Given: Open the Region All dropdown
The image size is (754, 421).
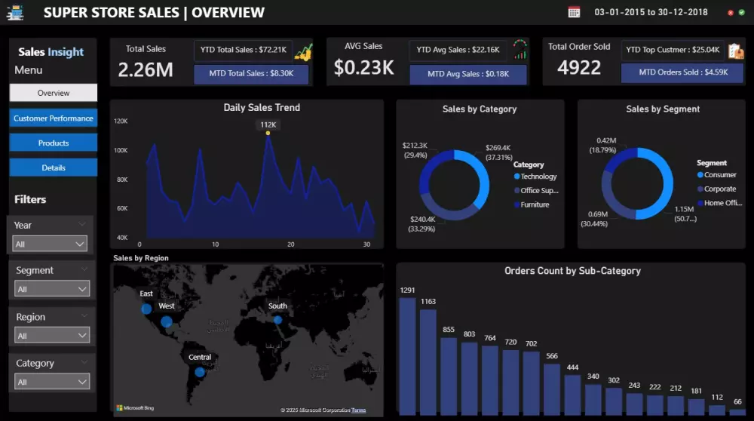Looking at the screenshot, I should 52,335.
